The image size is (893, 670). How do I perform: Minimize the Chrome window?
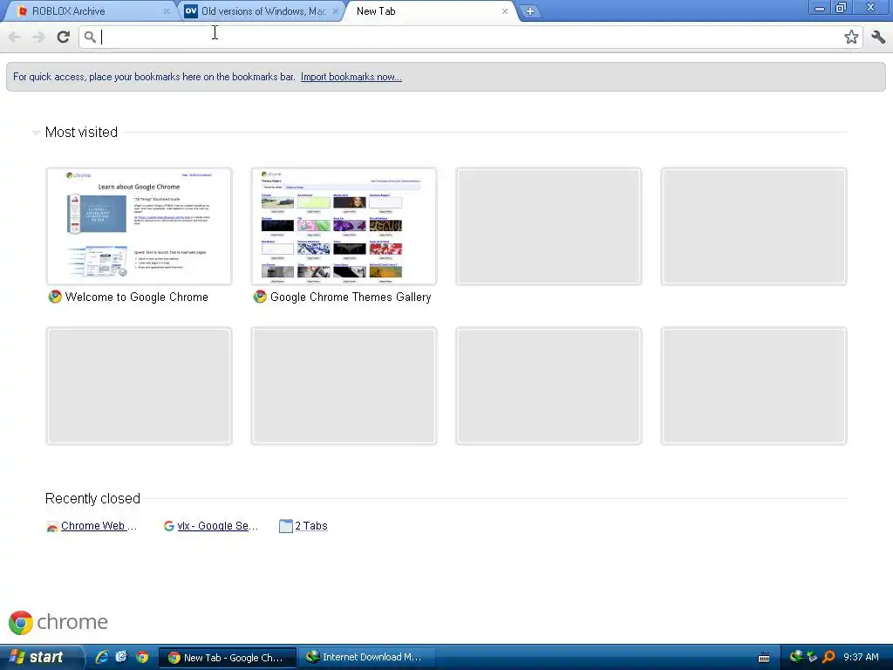(820, 7)
